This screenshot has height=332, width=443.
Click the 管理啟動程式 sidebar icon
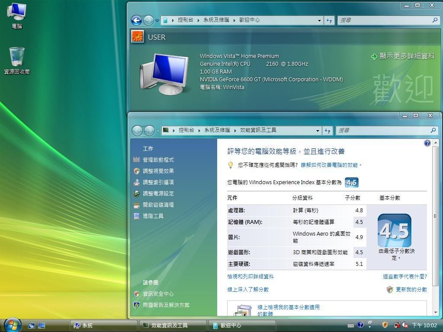(136, 160)
